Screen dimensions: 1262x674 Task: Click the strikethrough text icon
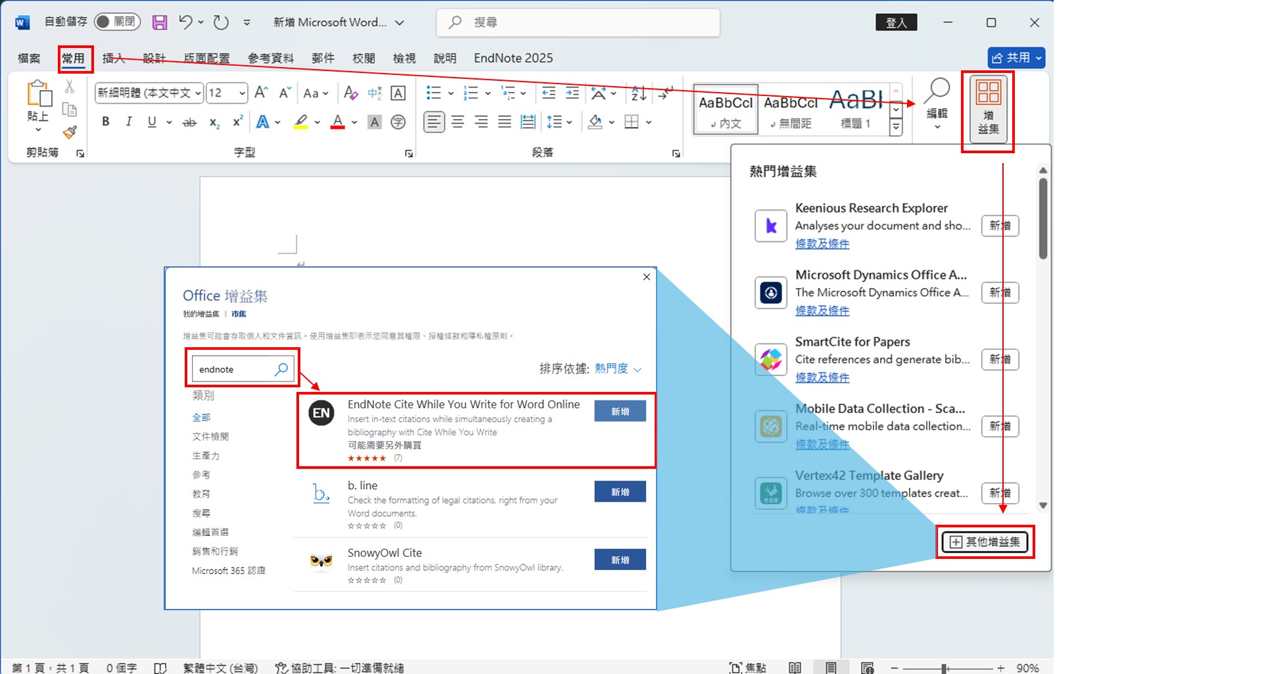click(189, 122)
